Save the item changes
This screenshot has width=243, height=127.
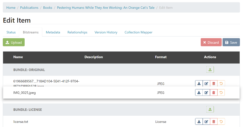(231, 42)
